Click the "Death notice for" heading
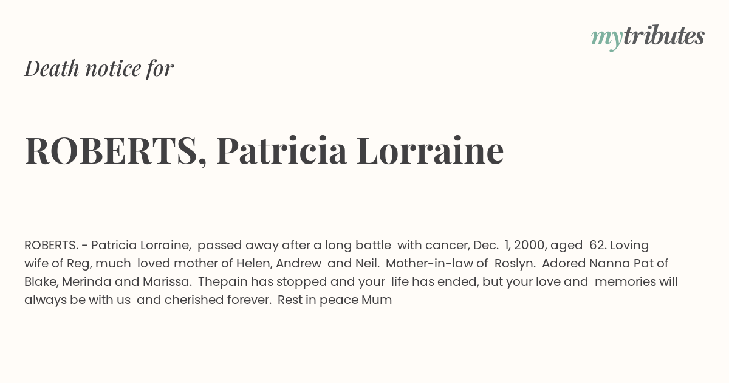The height and width of the screenshot is (383, 729). (x=99, y=68)
